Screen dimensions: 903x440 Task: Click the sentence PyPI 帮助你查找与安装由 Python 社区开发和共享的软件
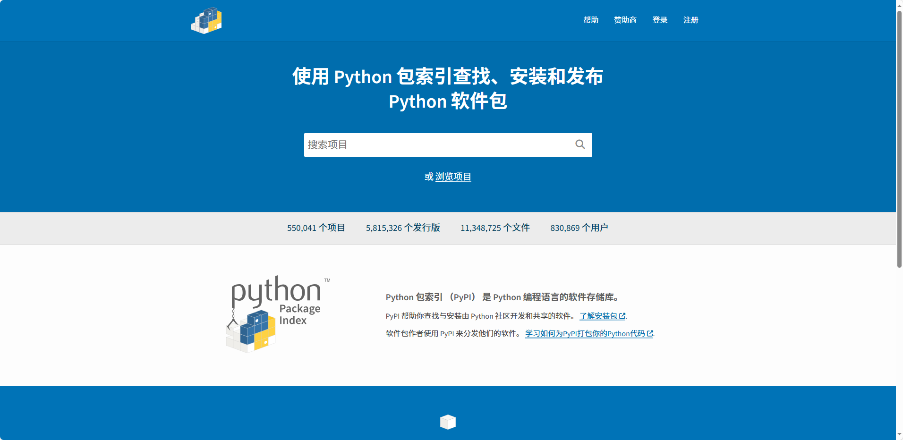click(x=481, y=316)
